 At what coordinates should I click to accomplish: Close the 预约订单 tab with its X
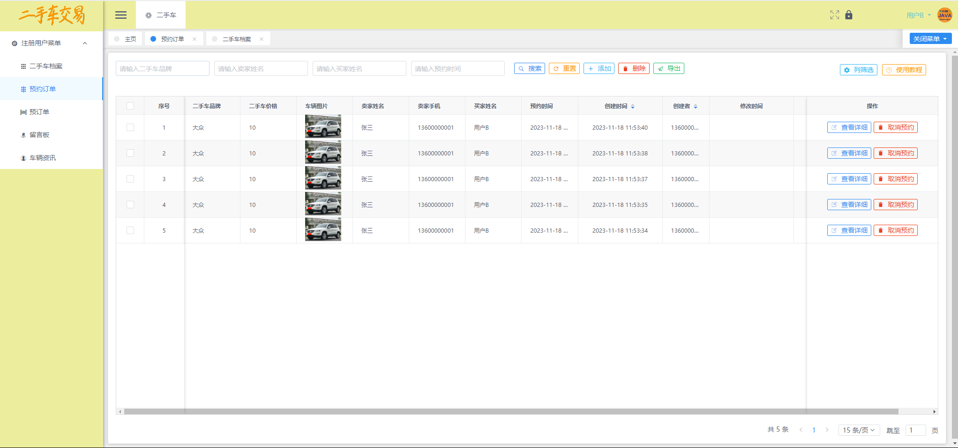tap(195, 39)
